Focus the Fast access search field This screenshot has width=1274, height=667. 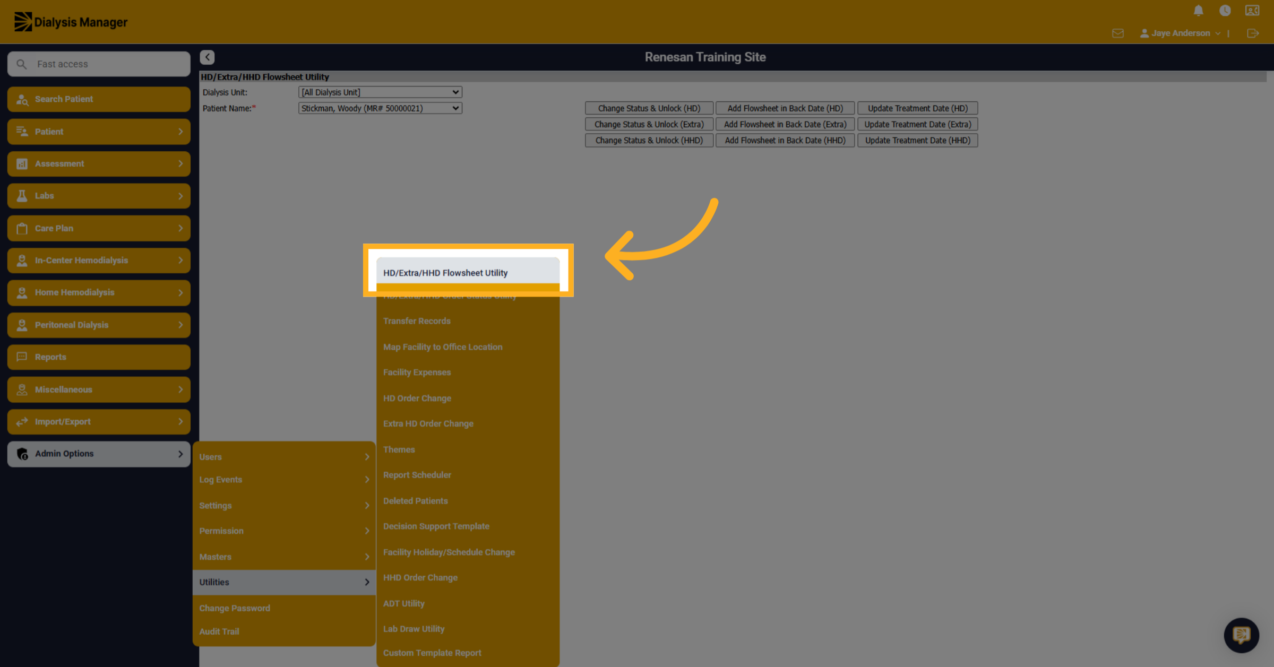99,64
